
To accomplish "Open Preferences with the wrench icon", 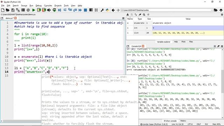I will pyautogui.click(x=102, y=10).
